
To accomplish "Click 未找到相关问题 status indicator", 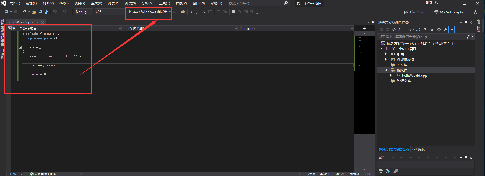I will click(43, 174).
